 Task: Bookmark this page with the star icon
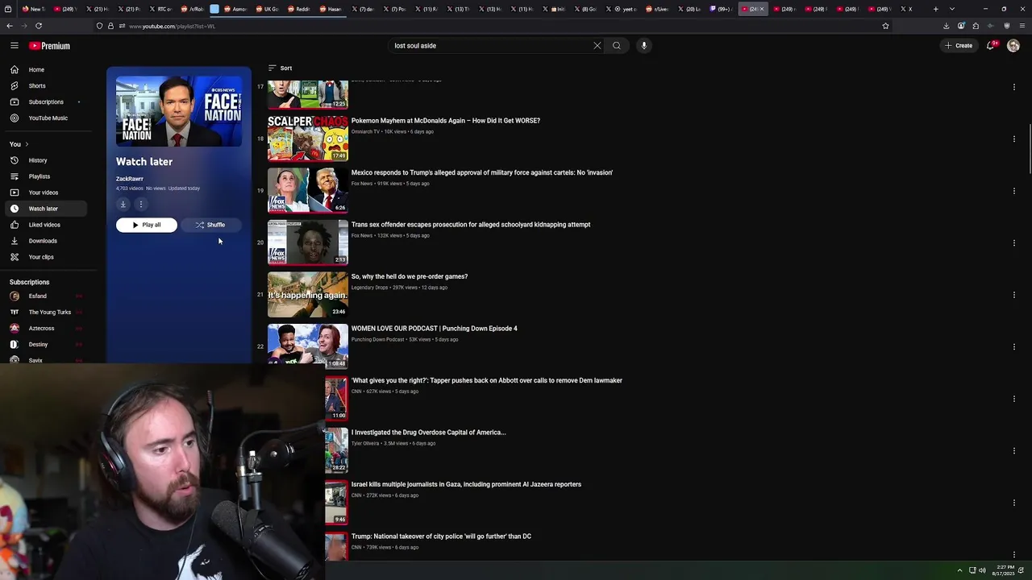coord(885,26)
